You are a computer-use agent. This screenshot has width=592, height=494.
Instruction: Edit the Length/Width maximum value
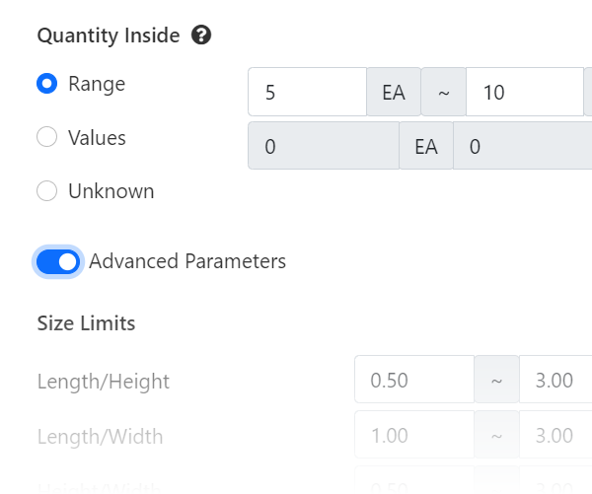[x=555, y=436]
